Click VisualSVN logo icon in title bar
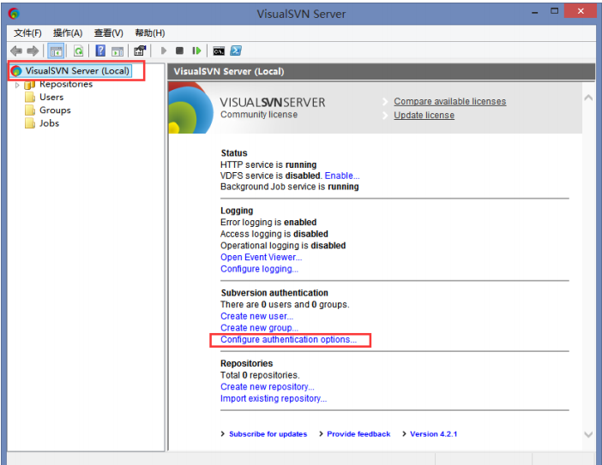The height and width of the screenshot is (465, 602). click(x=14, y=14)
